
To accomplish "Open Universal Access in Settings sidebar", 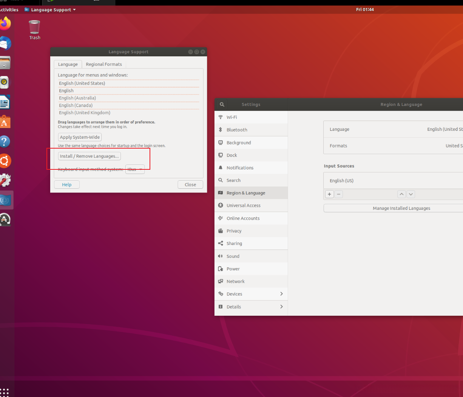I will pos(251,205).
